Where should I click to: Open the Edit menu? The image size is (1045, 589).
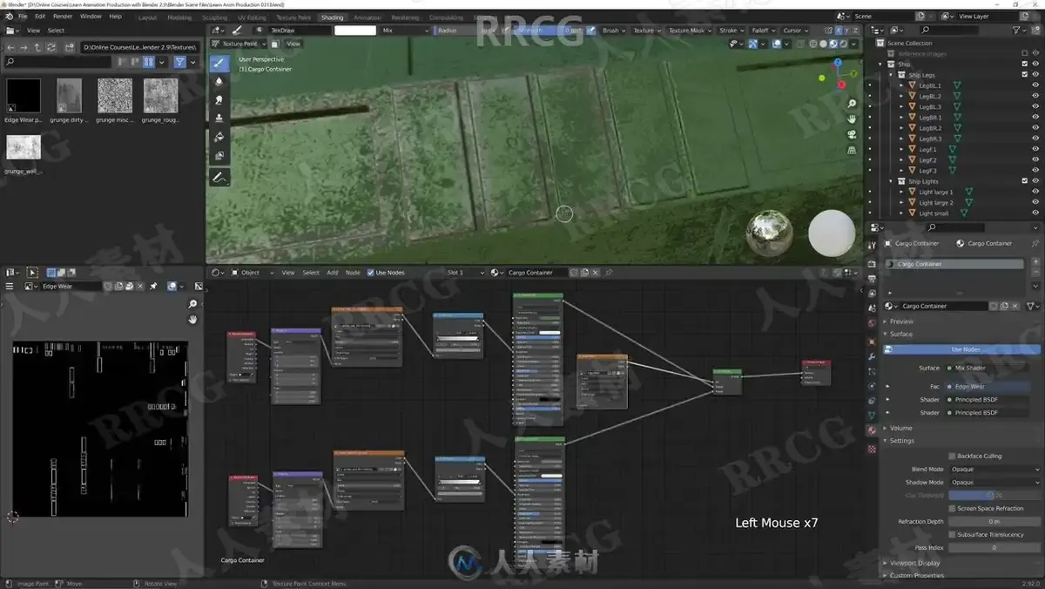(x=40, y=16)
